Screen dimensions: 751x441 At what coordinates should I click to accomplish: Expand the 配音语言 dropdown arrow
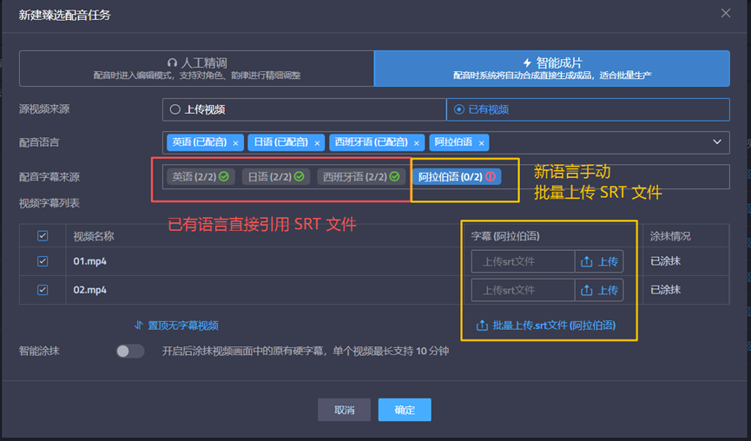point(717,142)
